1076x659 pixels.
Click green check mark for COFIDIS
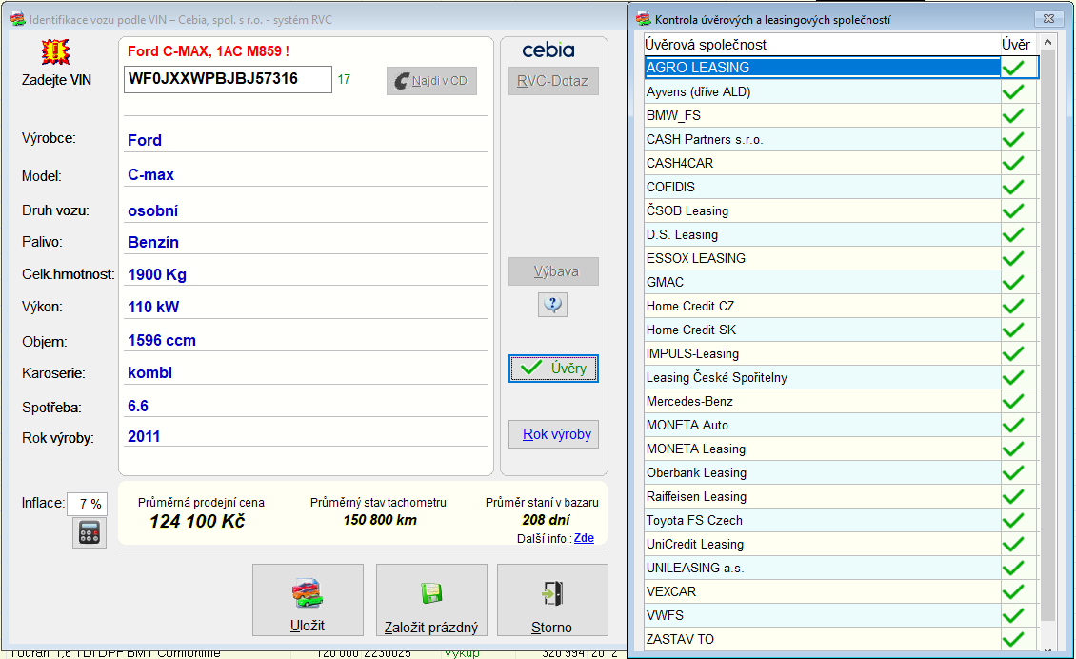(1013, 187)
